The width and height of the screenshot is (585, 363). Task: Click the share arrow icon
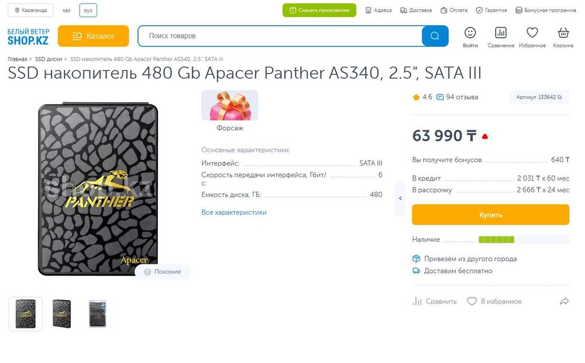tap(564, 301)
